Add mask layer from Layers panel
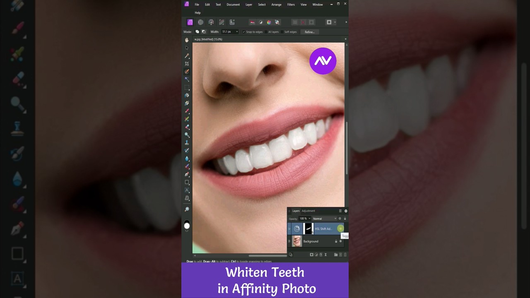530x298 pixels. 311,255
